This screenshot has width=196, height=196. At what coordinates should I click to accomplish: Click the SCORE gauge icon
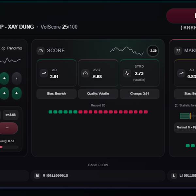point(41,51)
